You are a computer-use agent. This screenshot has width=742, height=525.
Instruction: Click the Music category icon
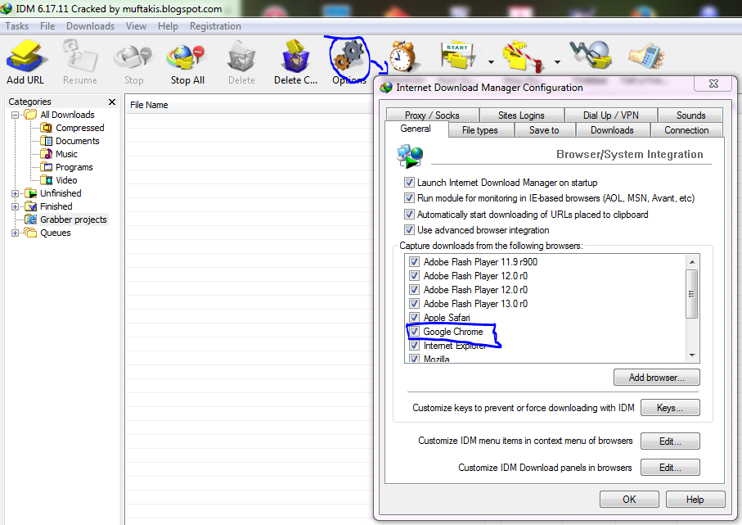pyautogui.click(x=47, y=154)
